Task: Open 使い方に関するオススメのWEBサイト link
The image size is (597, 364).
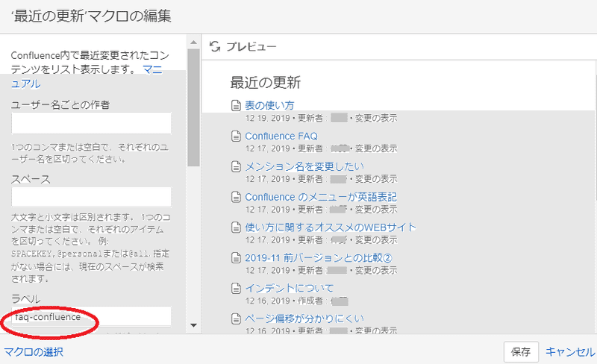Action: [331, 228]
